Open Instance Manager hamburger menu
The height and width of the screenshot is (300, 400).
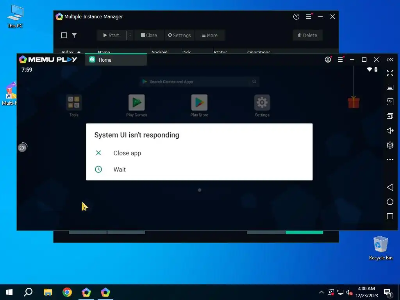click(x=309, y=16)
